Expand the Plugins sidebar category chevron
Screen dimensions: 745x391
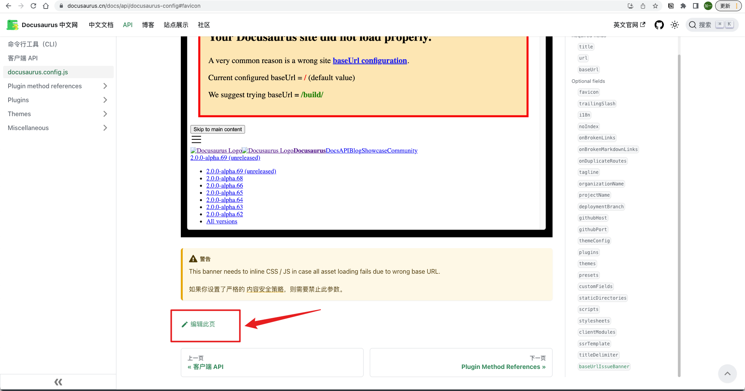[105, 100]
